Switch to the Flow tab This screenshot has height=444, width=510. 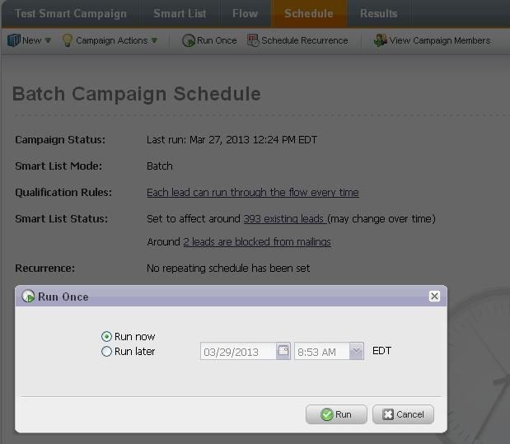(245, 13)
